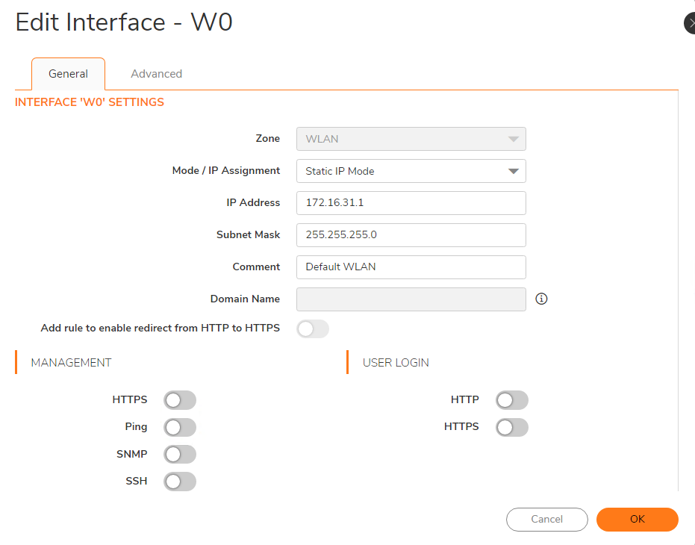The width and height of the screenshot is (695, 545).
Task: Enable HTTPS management toggle
Action: (x=180, y=400)
